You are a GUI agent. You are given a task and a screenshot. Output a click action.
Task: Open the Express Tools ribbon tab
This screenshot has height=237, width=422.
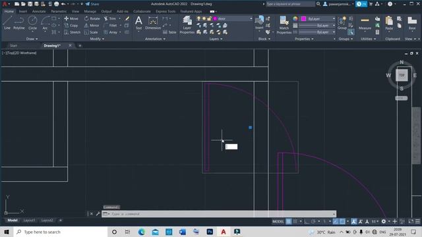click(x=166, y=11)
